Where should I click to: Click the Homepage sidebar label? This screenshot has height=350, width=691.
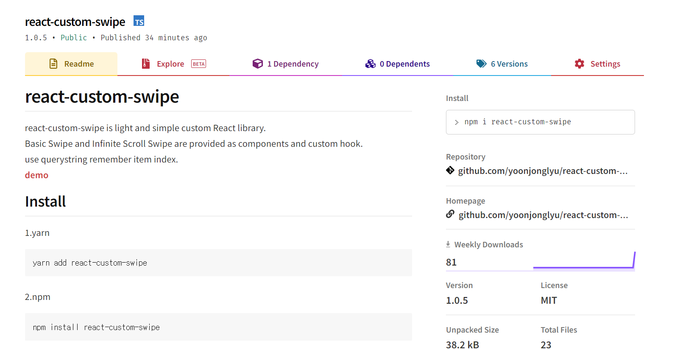point(465,201)
